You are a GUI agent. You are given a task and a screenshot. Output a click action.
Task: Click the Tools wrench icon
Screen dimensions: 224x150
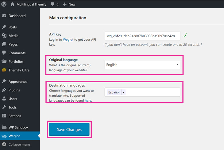click(x=4, y=107)
